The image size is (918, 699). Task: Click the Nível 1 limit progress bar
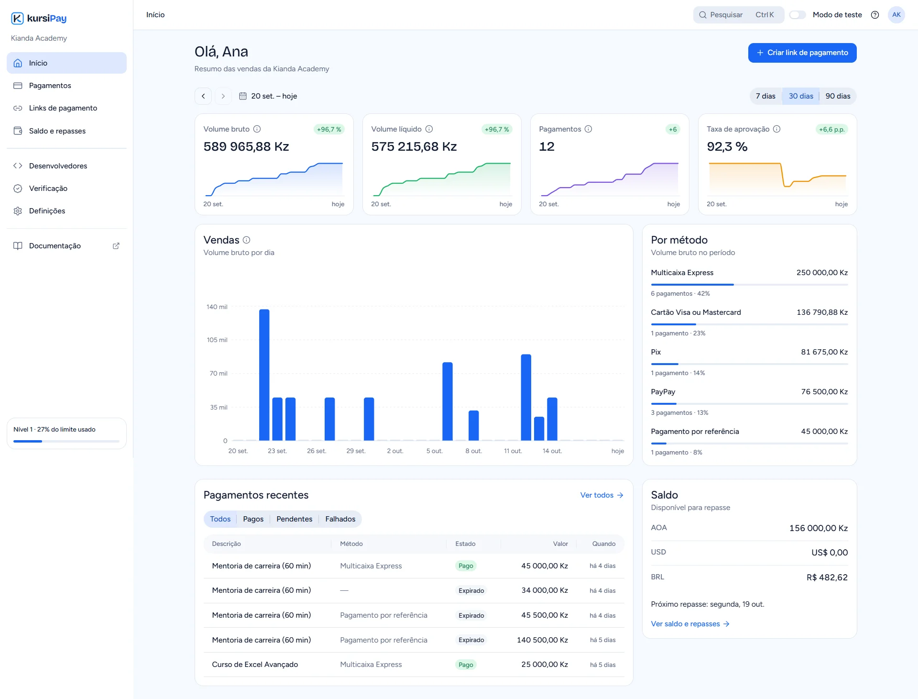point(66,441)
